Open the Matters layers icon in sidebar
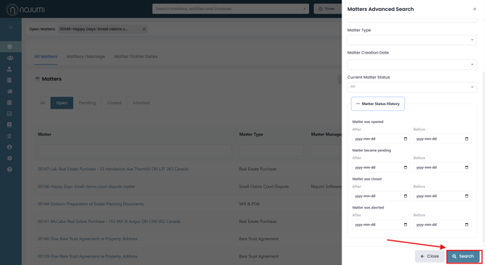The height and width of the screenshot is (265, 486). click(x=9, y=46)
